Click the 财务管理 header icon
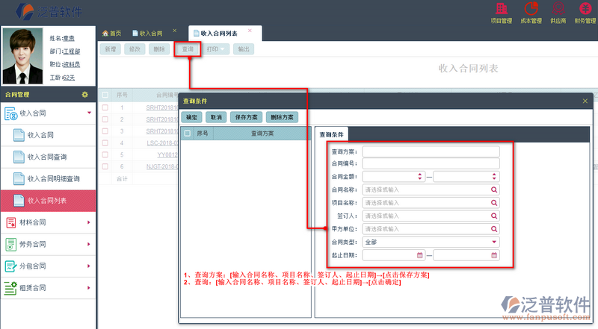The width and height of the screenshot is (598, 329). pos(584,12)
